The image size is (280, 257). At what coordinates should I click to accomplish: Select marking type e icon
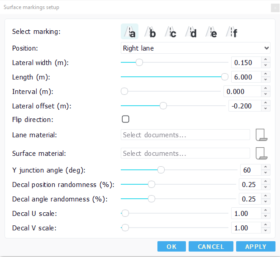click(x=211, y=32)
